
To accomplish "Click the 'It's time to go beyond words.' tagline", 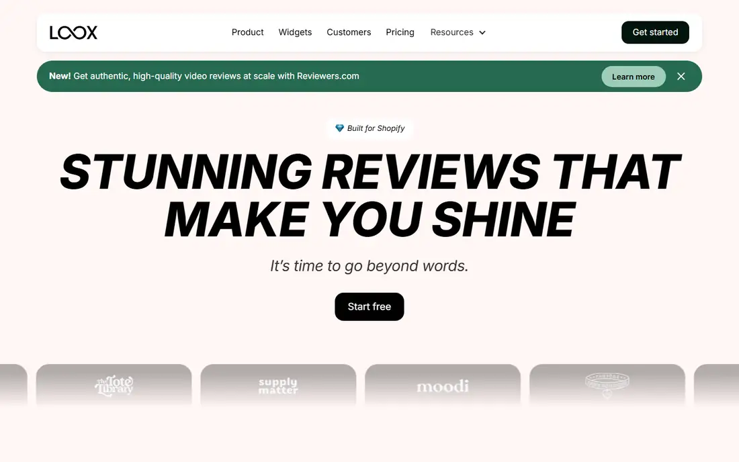I will 369,266.
